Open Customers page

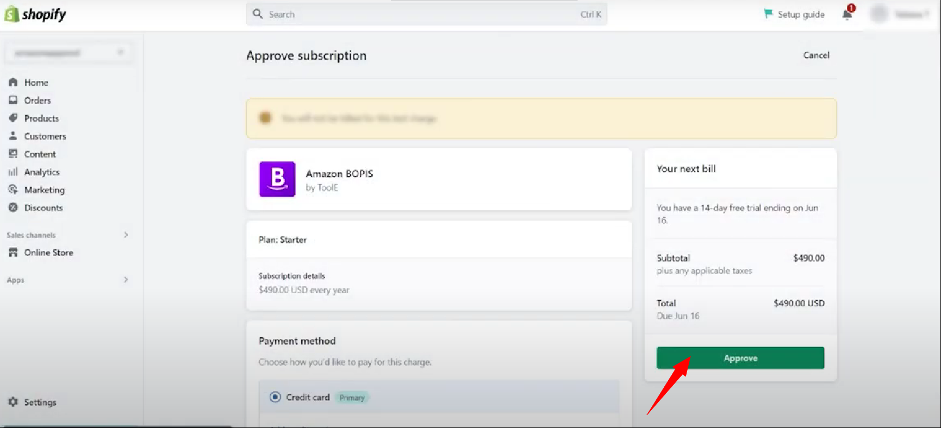click(45, 136)
